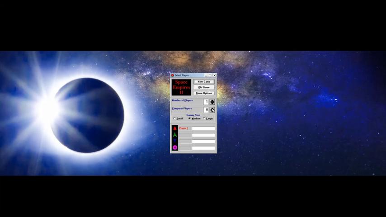The height and width of the screenshot is (217, 386).
Task: Click the Player 1 name field
Action: coord(203,128)
